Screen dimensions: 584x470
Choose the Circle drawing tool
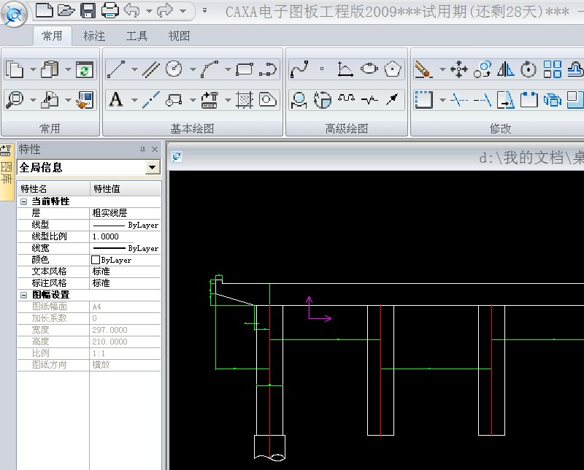(x=174, y=69)
